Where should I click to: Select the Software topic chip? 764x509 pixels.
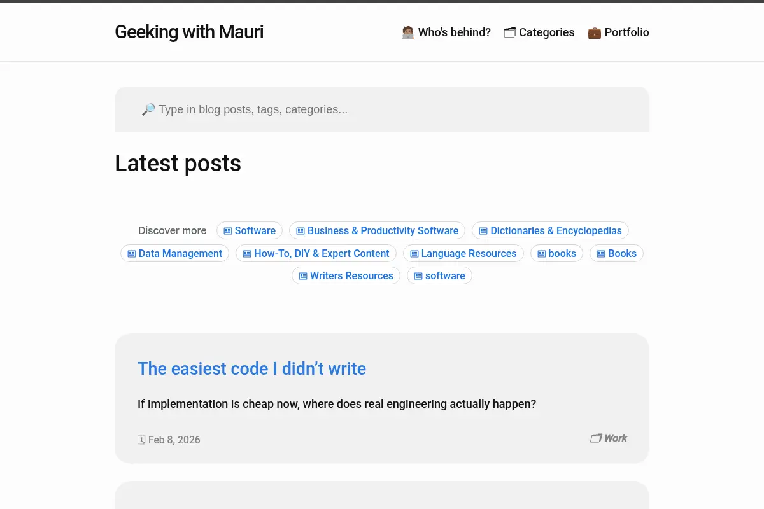point(250,230)
